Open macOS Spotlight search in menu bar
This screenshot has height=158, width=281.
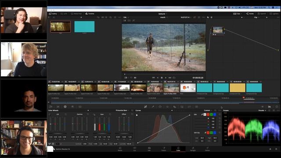pos(269,7)
